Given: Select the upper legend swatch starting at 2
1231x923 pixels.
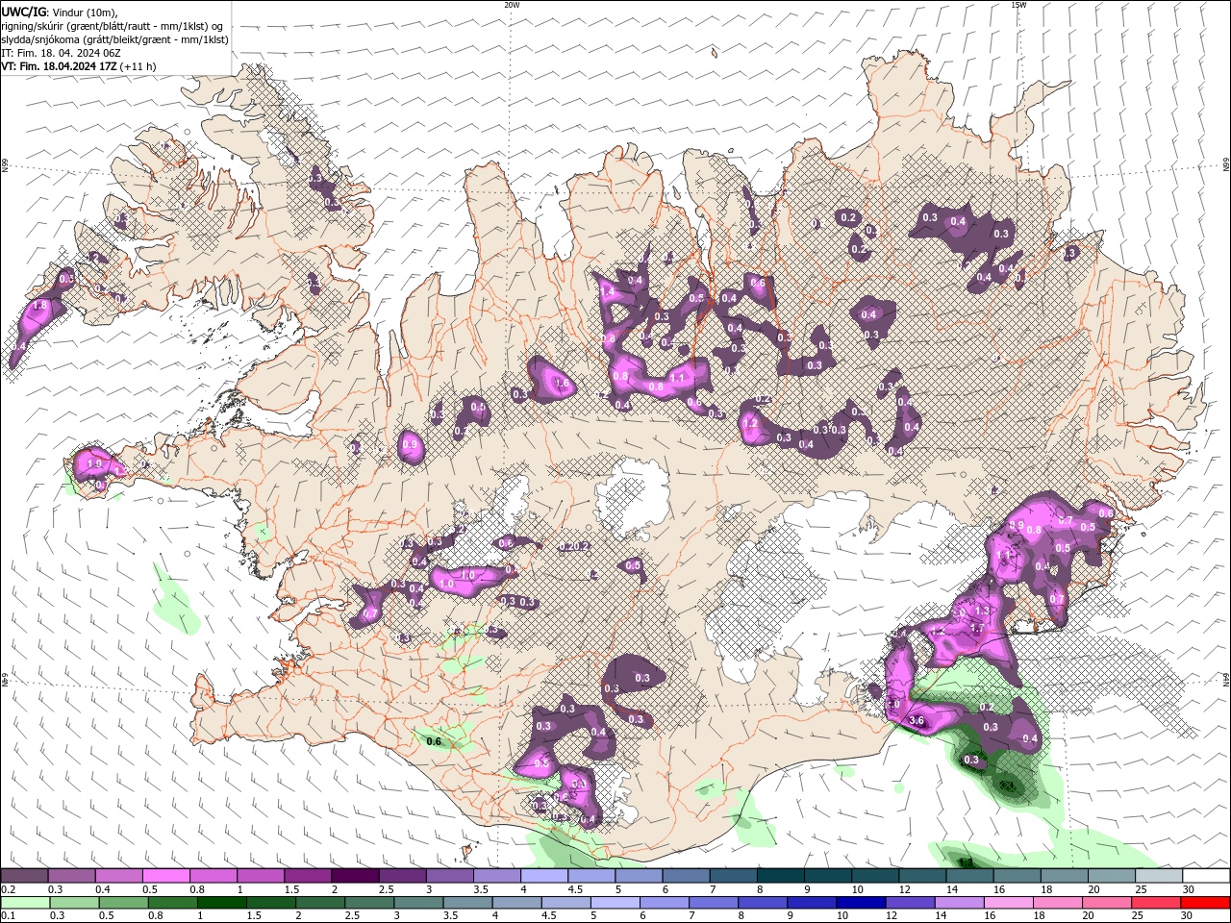Looking at the screenshot, I should [356, 876].
